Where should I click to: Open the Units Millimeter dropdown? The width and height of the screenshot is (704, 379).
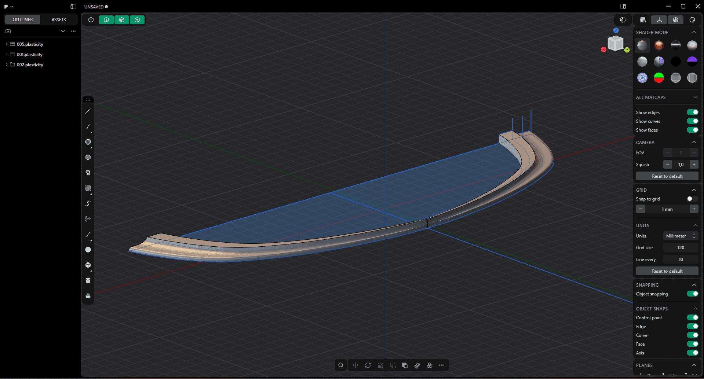[681, 236]
